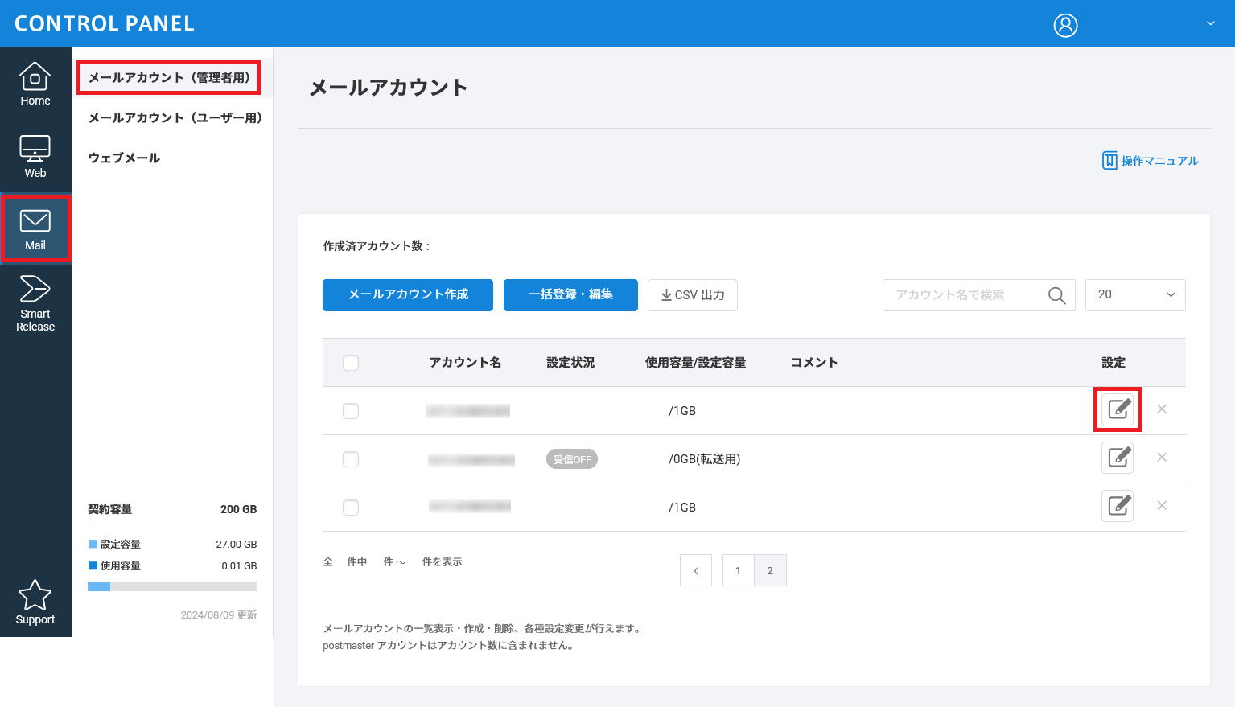This screenshot has height=707, width=1235.
Task: Click the メールアカウント作成 button
Action: [408, 295]
